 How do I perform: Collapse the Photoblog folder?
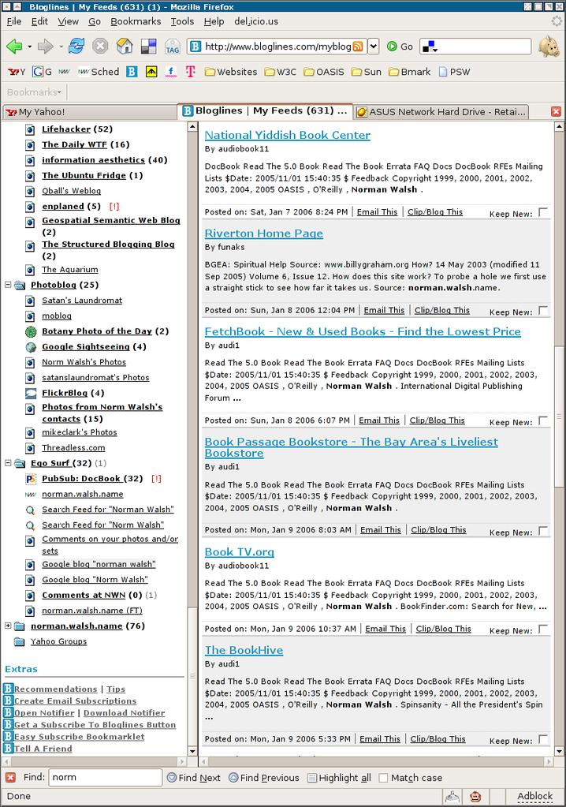coord(8,285)
